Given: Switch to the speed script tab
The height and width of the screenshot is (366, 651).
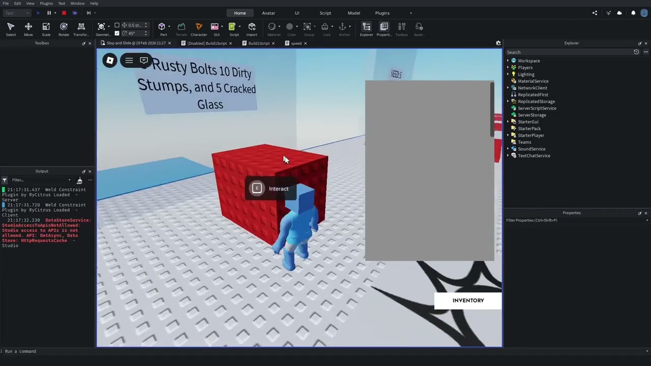Looking at the screenshot, I should click(x=296, y=43).
